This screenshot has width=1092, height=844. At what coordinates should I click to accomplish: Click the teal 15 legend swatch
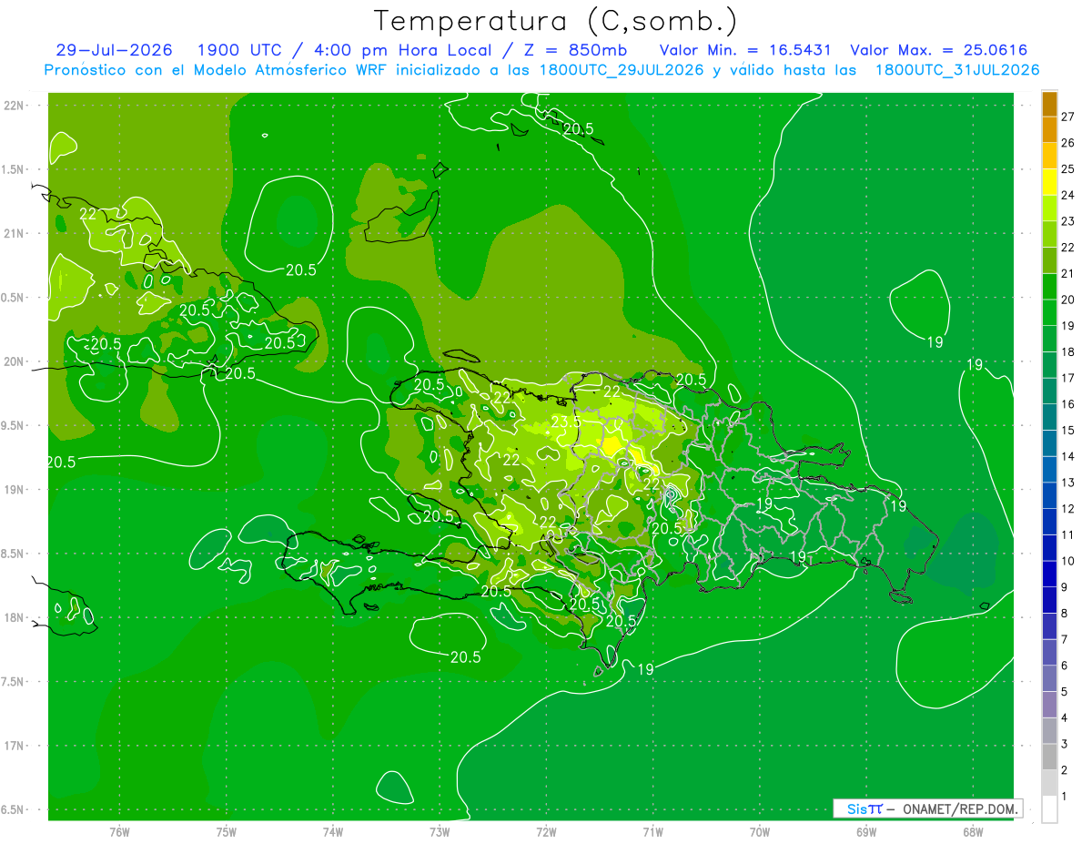tap(1049, 443)
